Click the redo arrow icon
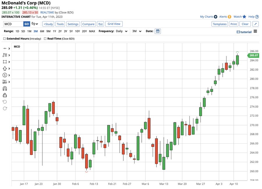The width and height of the screenshot is (262, 189). 5,109
